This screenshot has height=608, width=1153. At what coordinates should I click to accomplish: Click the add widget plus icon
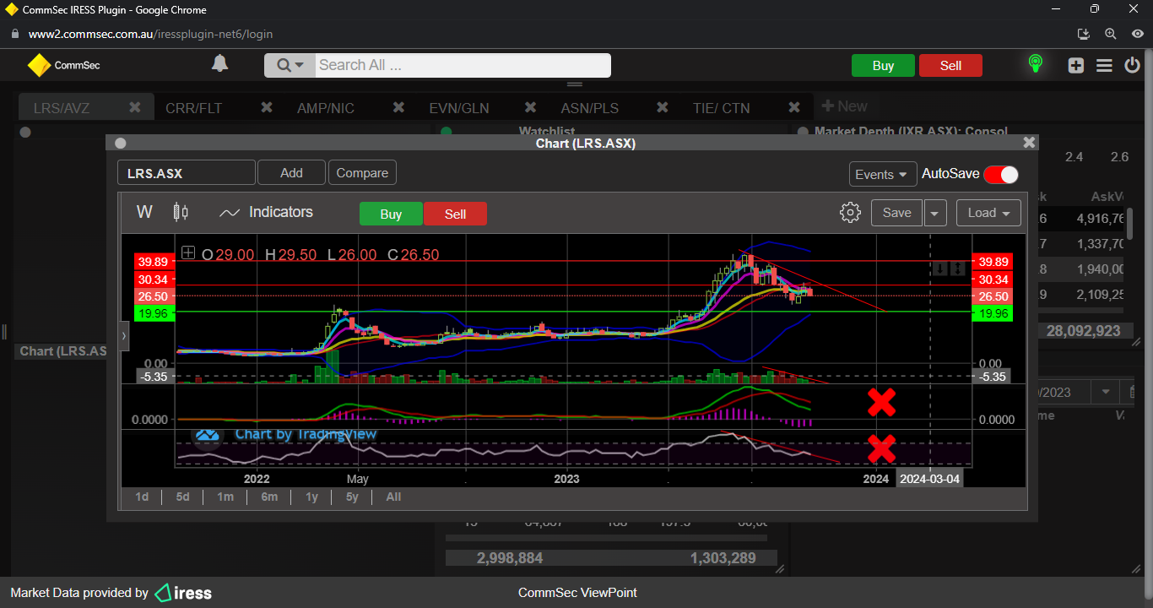click(1075, 65)
